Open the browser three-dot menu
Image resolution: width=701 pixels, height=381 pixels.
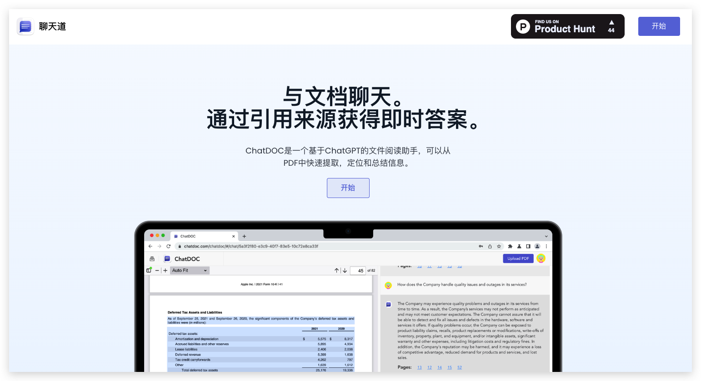(546, 246)
